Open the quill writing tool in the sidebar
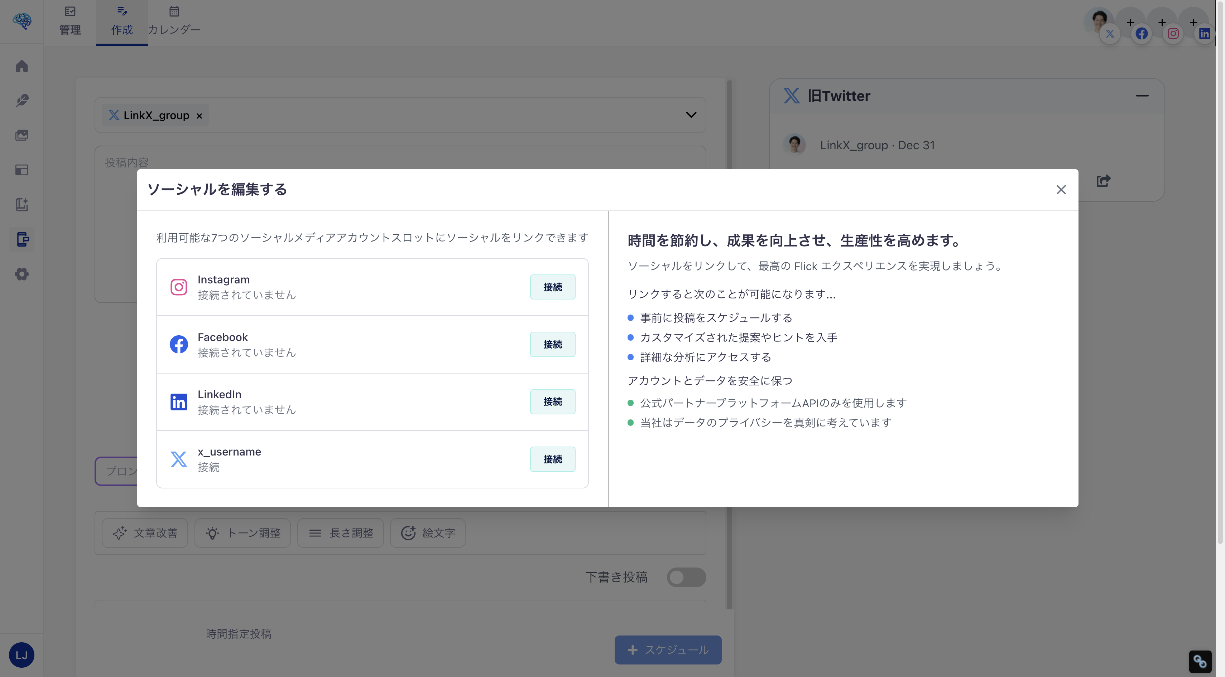The image size is (1225, 677). point(22,100)
